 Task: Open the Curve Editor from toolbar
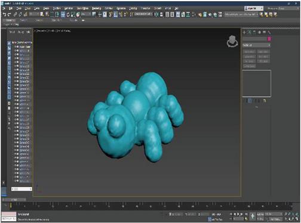[183, 14]
